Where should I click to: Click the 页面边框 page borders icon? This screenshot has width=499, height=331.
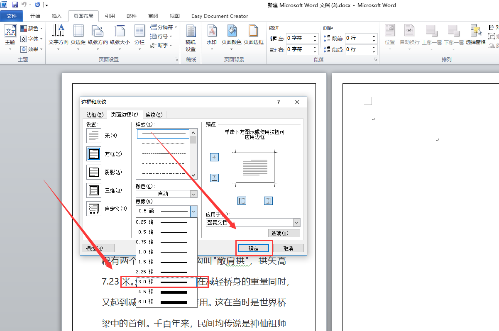pos(253,31)
